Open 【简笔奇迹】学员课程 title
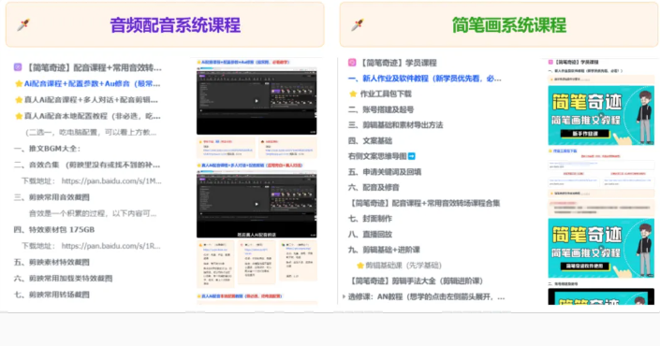 pos(398,63)
